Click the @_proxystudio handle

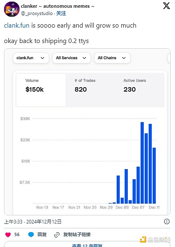tap(37, 13)
